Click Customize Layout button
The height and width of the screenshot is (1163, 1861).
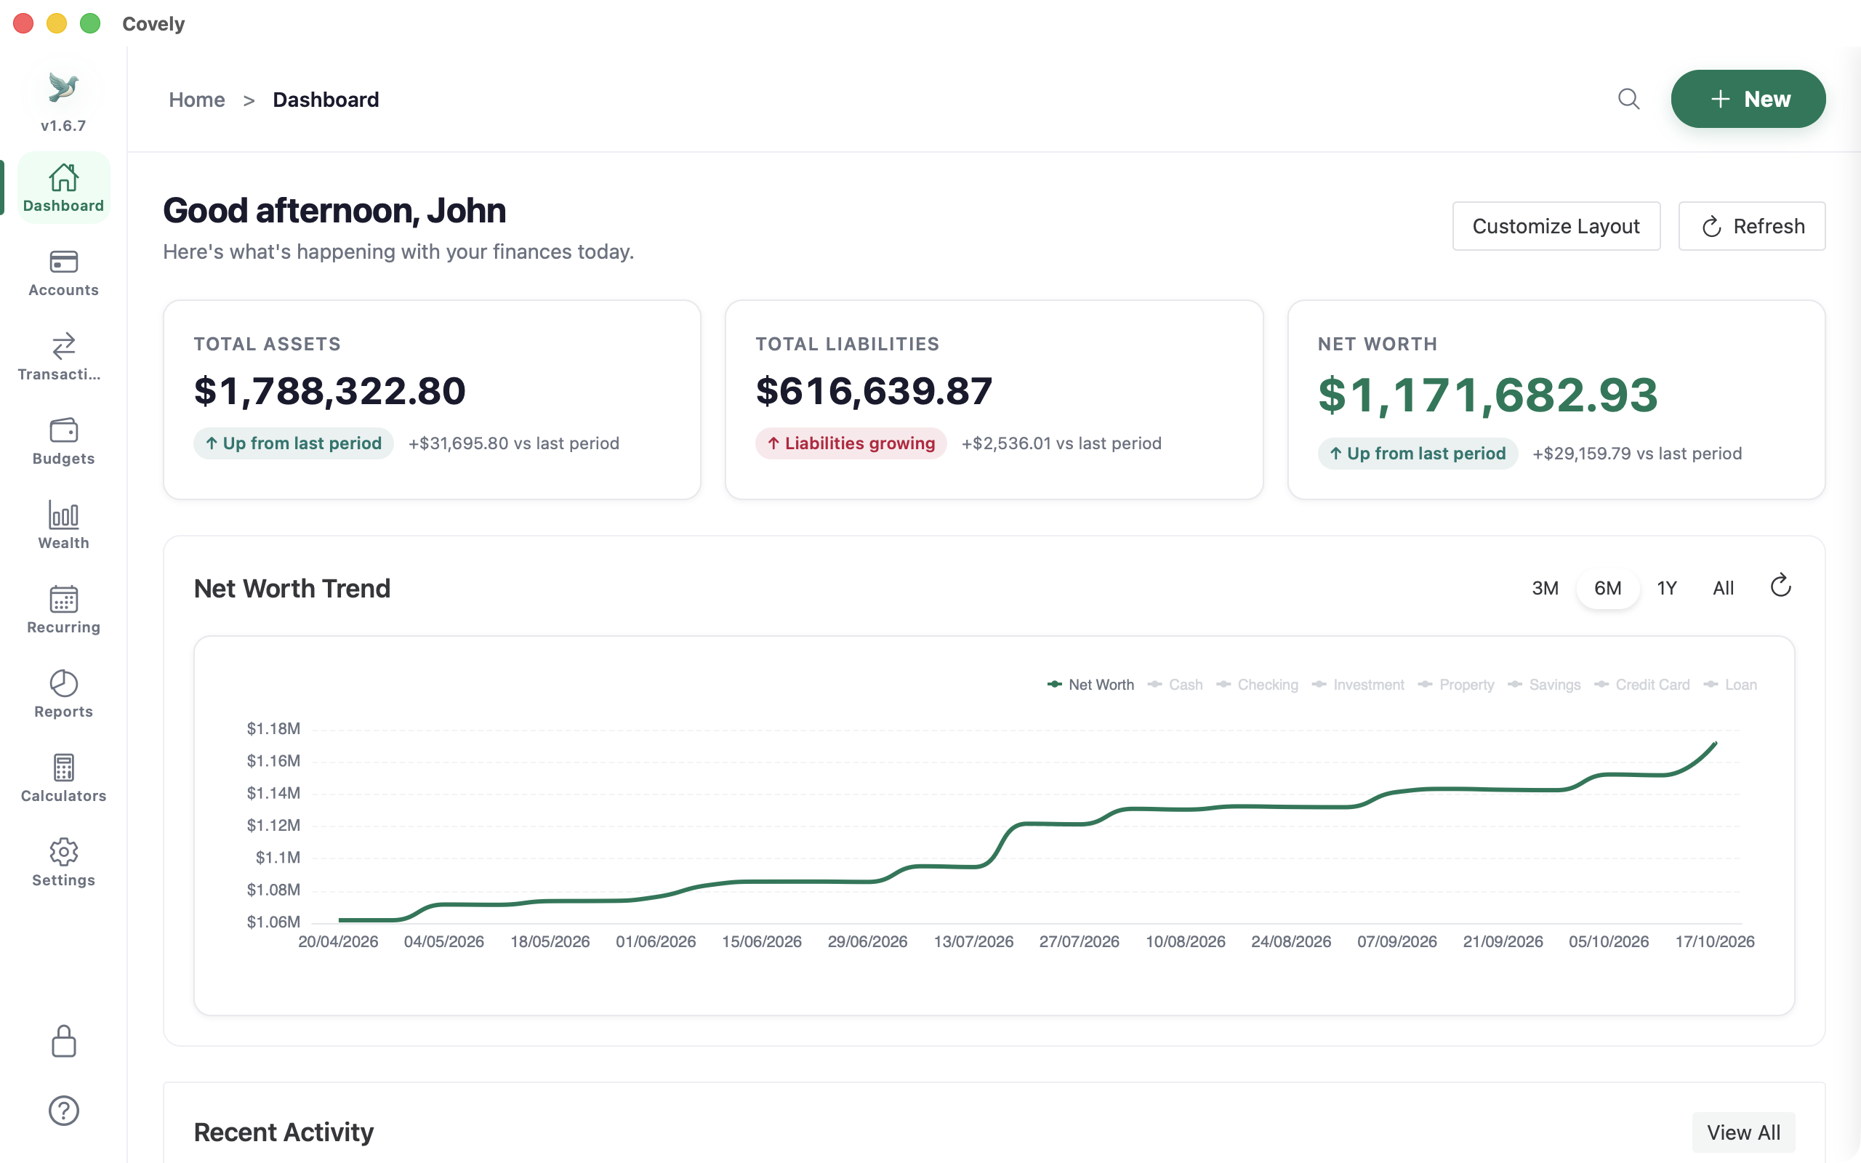point(1556,226)
